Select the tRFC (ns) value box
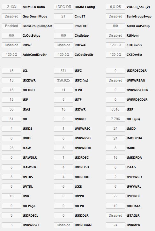The height and width of the screenshot is (231, 155). coord(63,80)
